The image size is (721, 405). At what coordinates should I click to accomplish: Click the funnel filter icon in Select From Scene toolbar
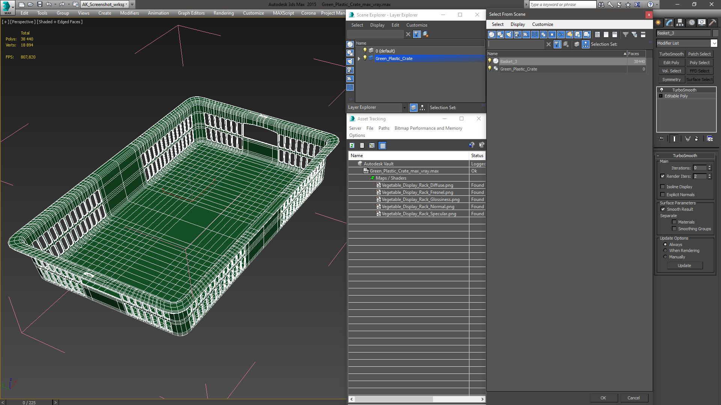626,34
